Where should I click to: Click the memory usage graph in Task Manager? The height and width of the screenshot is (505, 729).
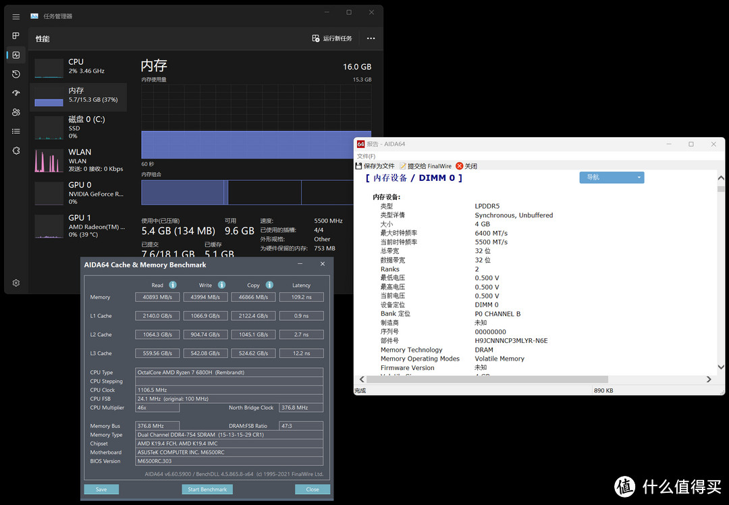point(256,122)
